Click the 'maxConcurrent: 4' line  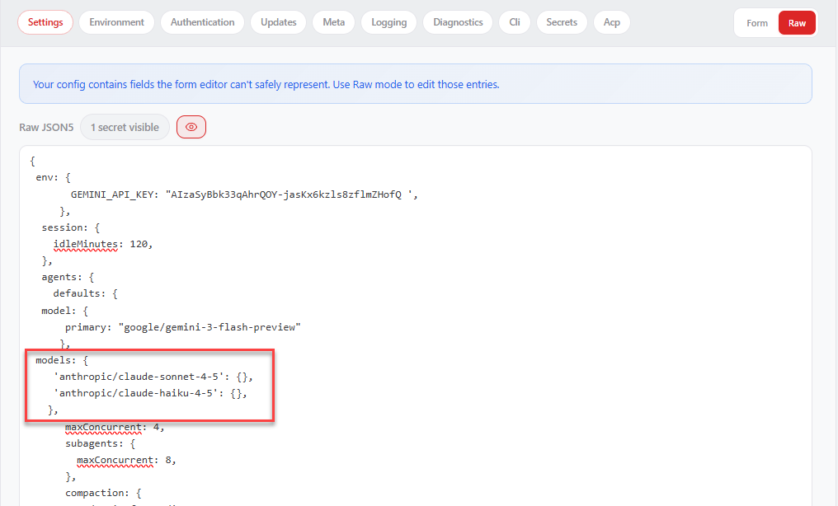click(x=115, y=427)
